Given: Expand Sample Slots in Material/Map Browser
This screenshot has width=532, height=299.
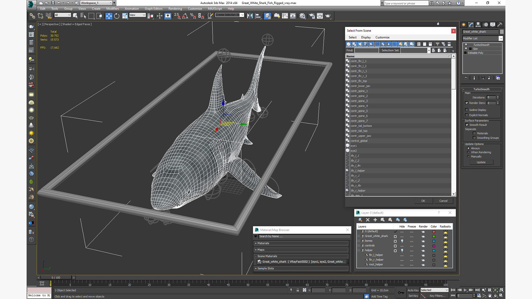Looking at the screenshot, I should click(x=301, y=269).
